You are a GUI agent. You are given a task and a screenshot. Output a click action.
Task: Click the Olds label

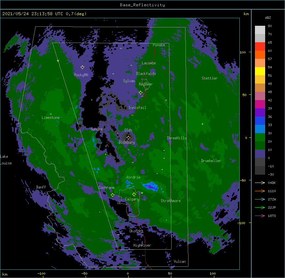coord(128,130)
